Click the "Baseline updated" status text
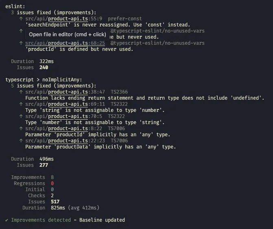 pyautogui.click(x=101, y=220)
